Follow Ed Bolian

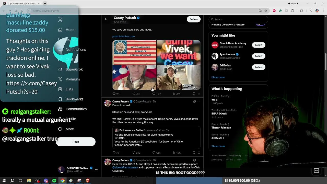tap(259, 67)
